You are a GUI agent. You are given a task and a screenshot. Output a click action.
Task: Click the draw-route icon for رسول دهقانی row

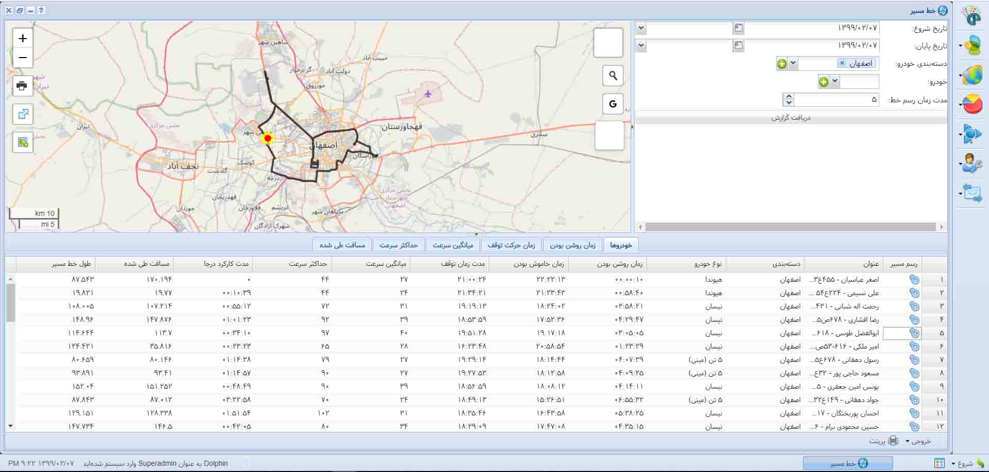(x=914, y=359)
